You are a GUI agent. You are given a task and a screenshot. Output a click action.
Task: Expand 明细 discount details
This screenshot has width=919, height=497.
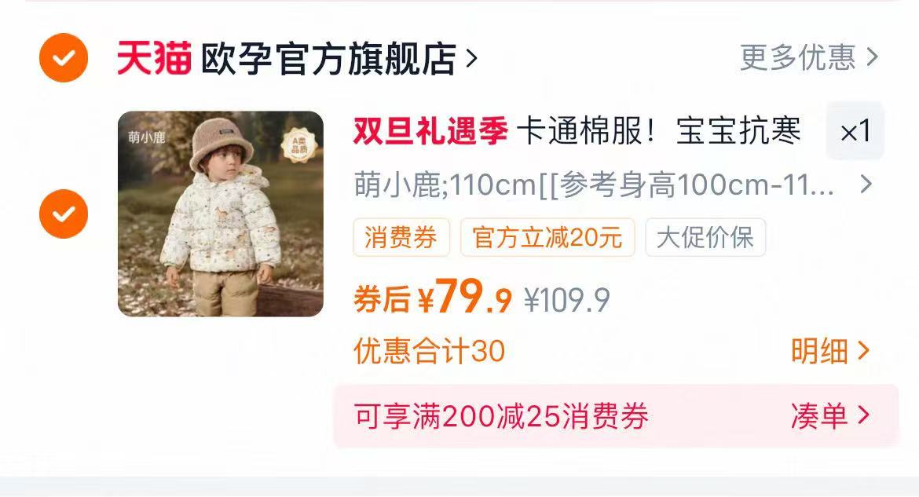pyautogui.click(x=830, y=351)
